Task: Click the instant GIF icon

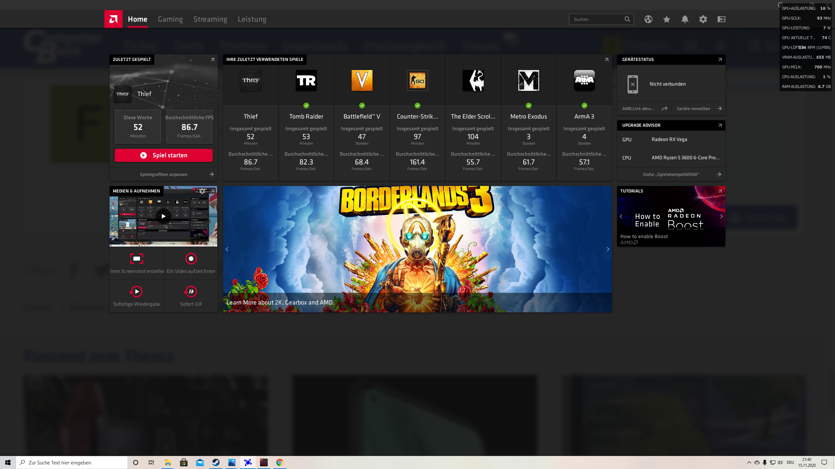Action: [x=191, y=291]
